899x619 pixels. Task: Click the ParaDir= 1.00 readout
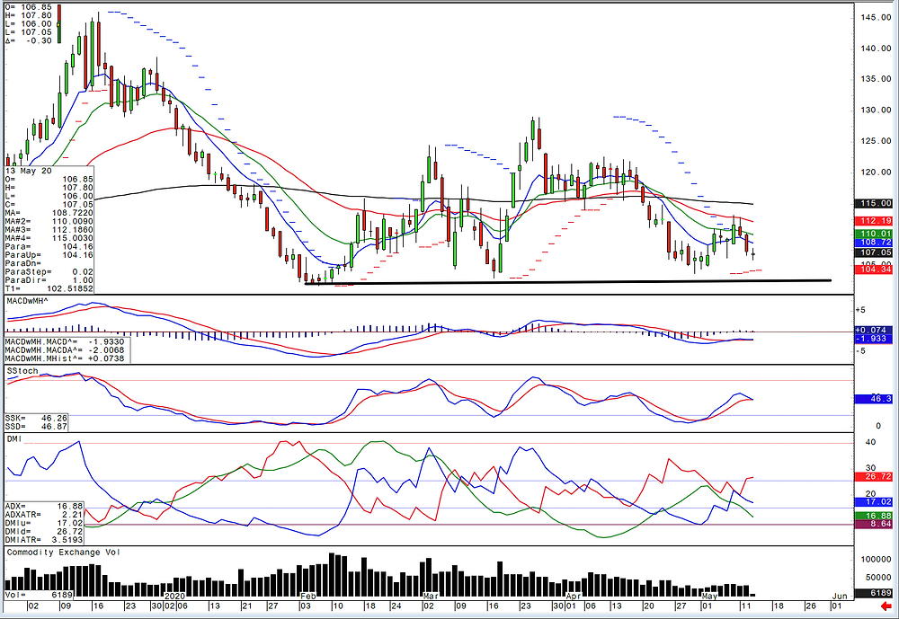49,280
